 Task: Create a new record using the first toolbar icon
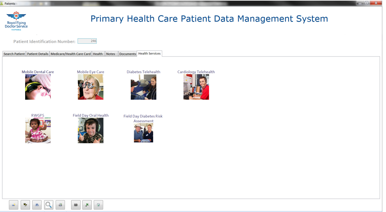point(13,205)
